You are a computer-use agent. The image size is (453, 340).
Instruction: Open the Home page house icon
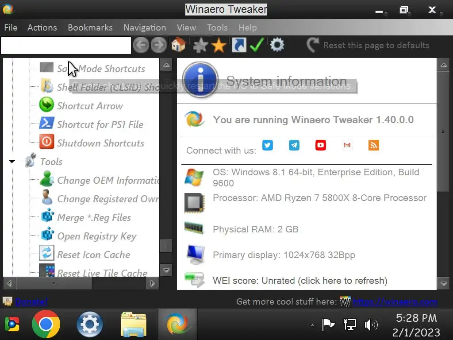pyautogui.click(x=178, y=45)
